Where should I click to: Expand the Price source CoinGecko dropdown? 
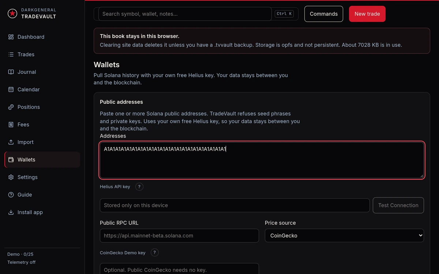(344, 236)
